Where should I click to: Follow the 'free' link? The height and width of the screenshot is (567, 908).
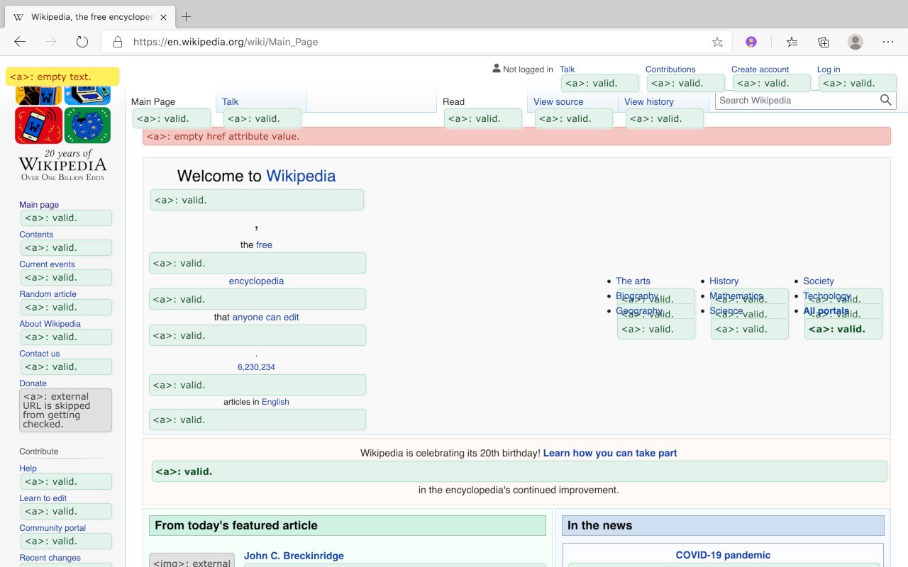(x=264, y=245)
